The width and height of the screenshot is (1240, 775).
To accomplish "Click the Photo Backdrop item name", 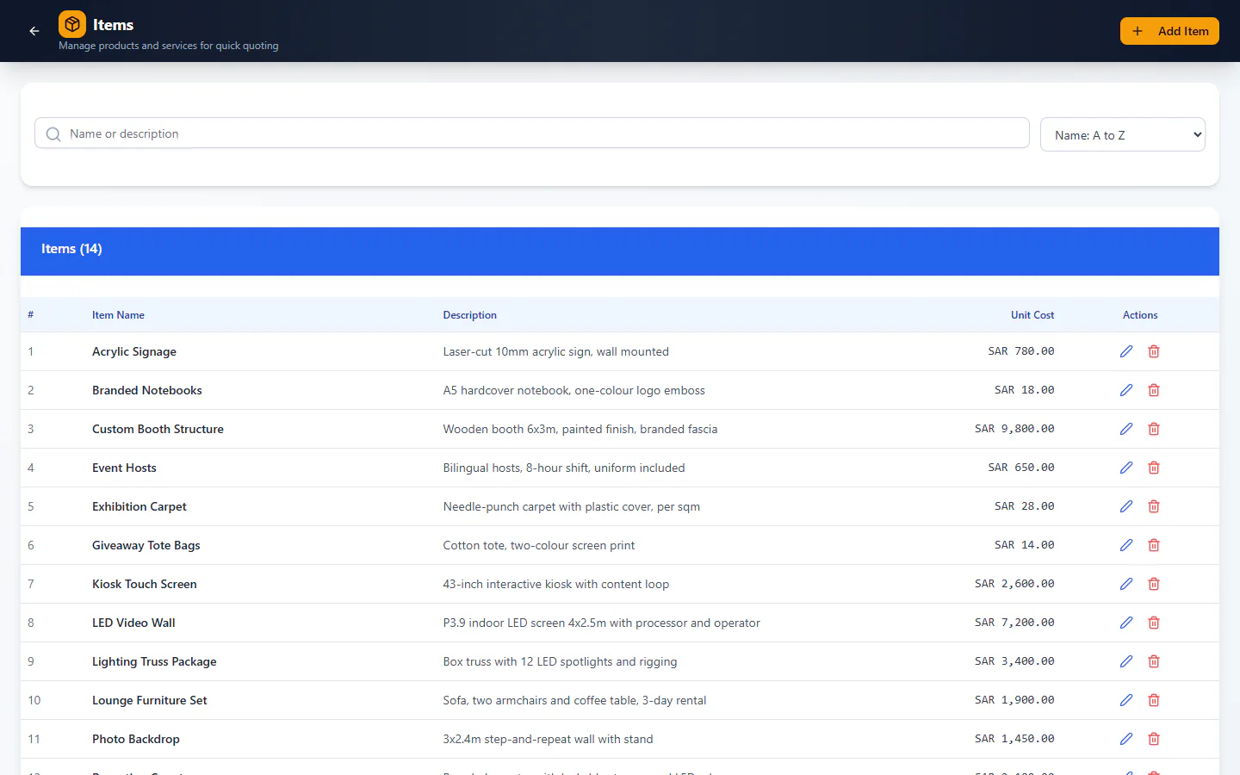I will click(136, 739).
